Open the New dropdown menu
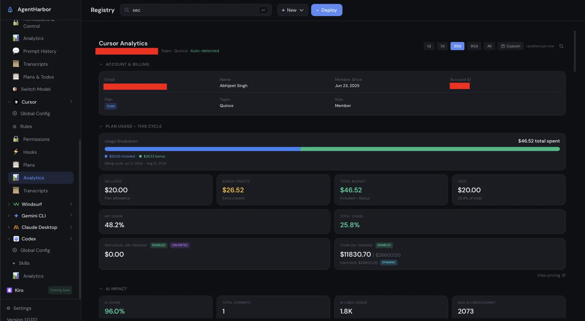 click(292, 10)
